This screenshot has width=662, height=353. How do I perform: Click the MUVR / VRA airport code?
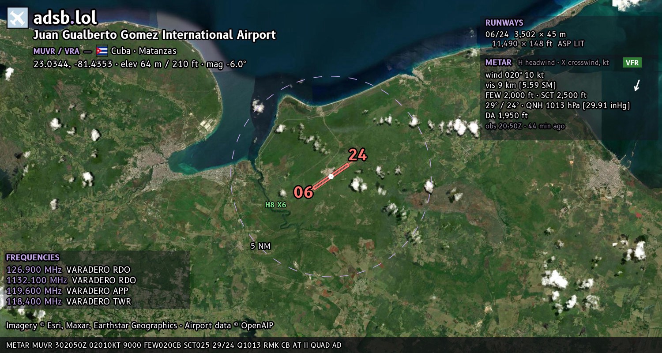[56, 51]
